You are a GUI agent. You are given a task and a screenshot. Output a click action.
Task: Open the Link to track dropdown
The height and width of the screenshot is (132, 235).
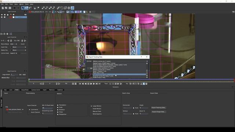point(14,53)
